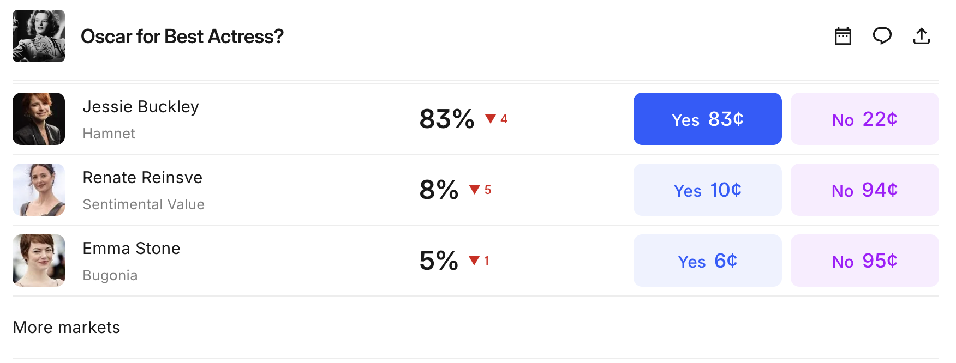The image size is (956, 363).
Task: Select Yes 10¢ for Renate Reinsve
Action: [707, 190]
